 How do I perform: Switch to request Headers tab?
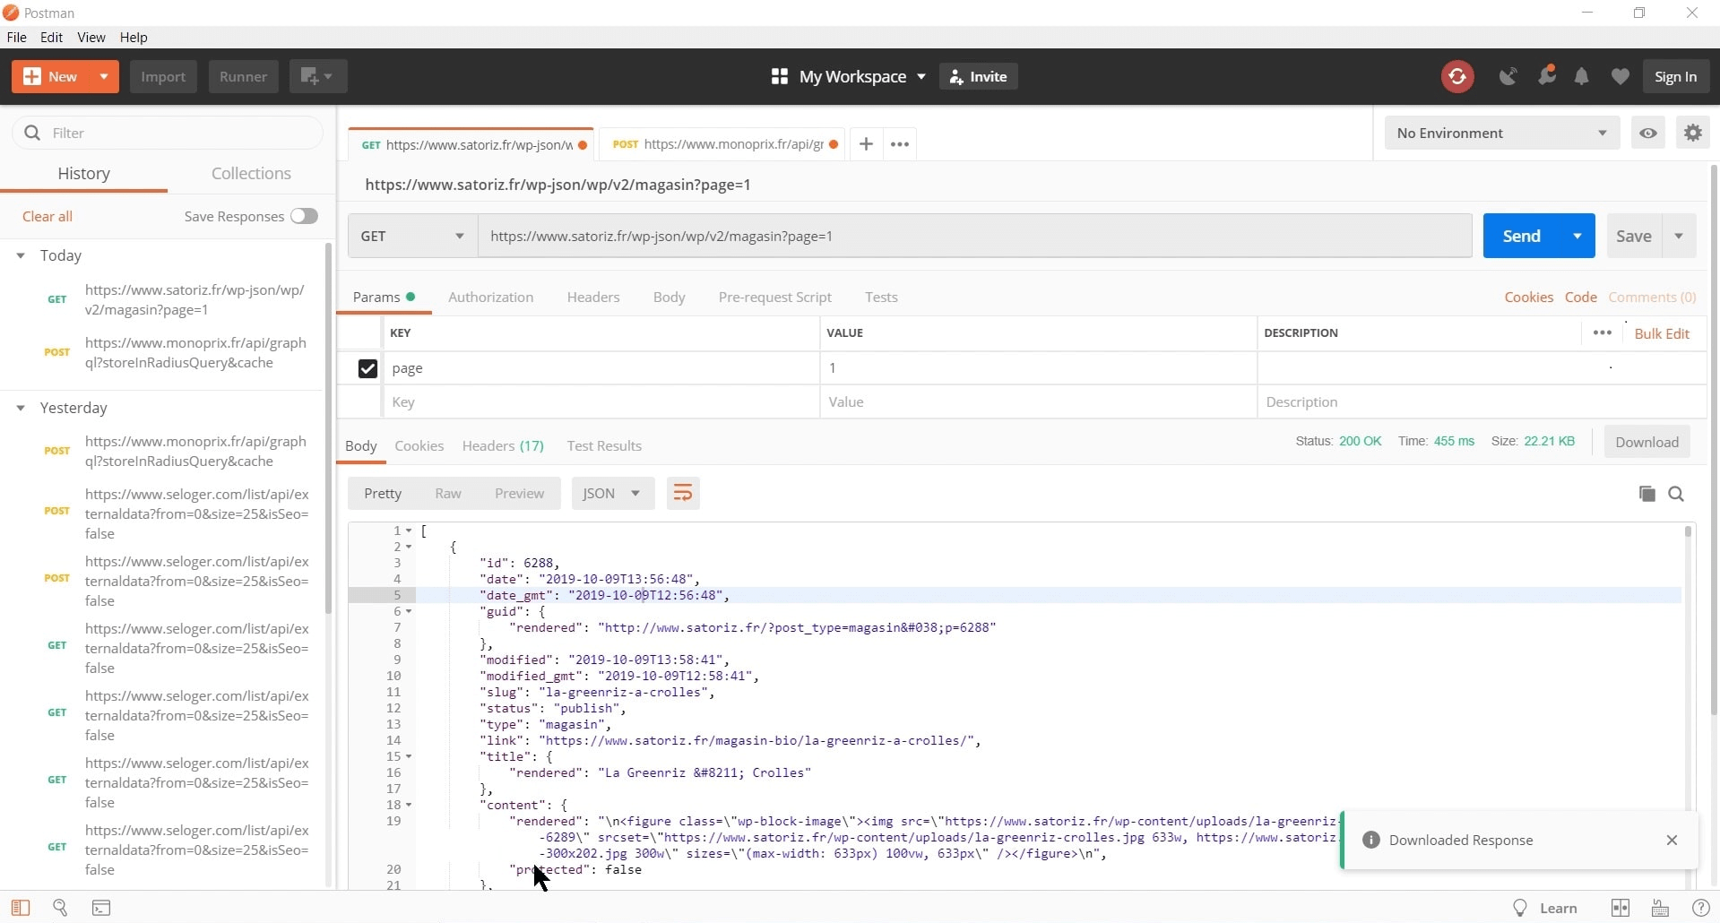click(593, 298)
